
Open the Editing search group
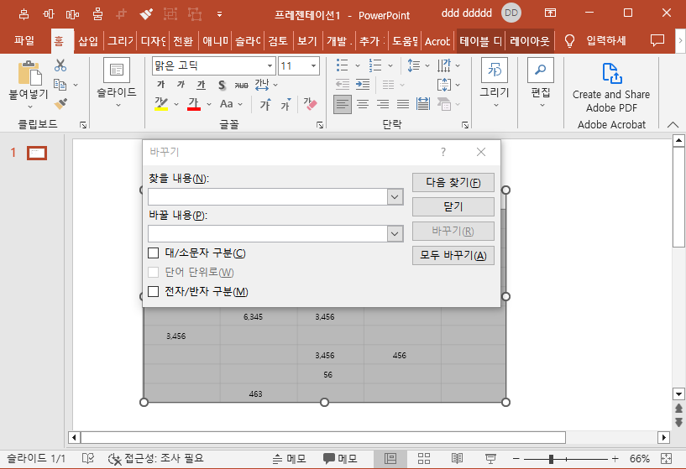click(x=541, y=82)
